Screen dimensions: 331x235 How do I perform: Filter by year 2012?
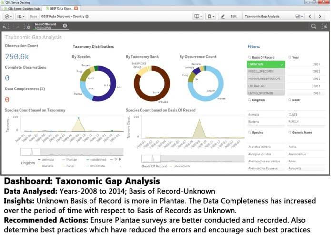pos(306,78)
